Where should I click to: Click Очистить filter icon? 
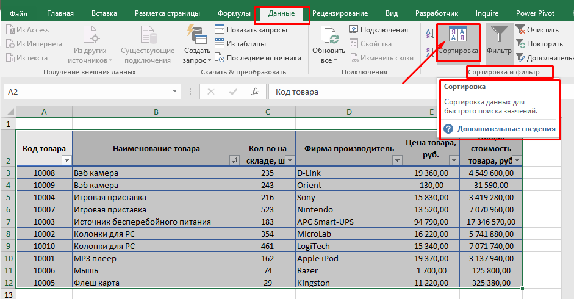pos(520,29)
